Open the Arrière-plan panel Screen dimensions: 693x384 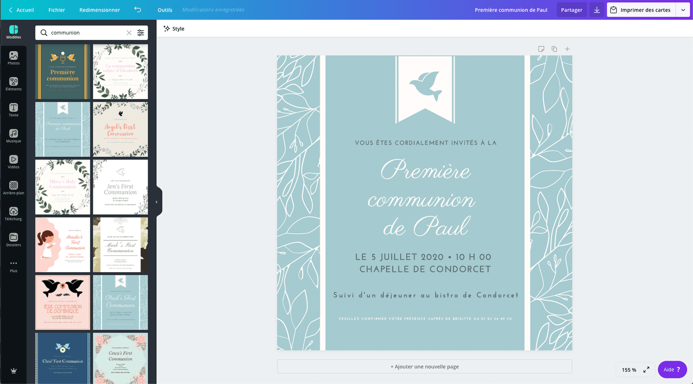(x=13, y=188)
